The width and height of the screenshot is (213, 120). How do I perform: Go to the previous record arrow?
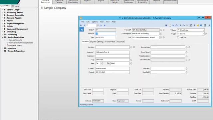[84, 25]
